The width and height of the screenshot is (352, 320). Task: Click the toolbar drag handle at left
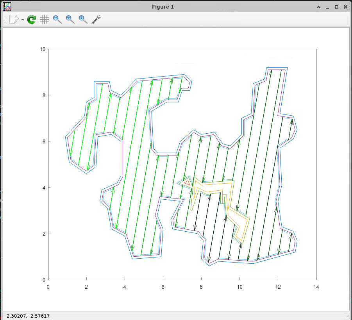click(5, 20)
